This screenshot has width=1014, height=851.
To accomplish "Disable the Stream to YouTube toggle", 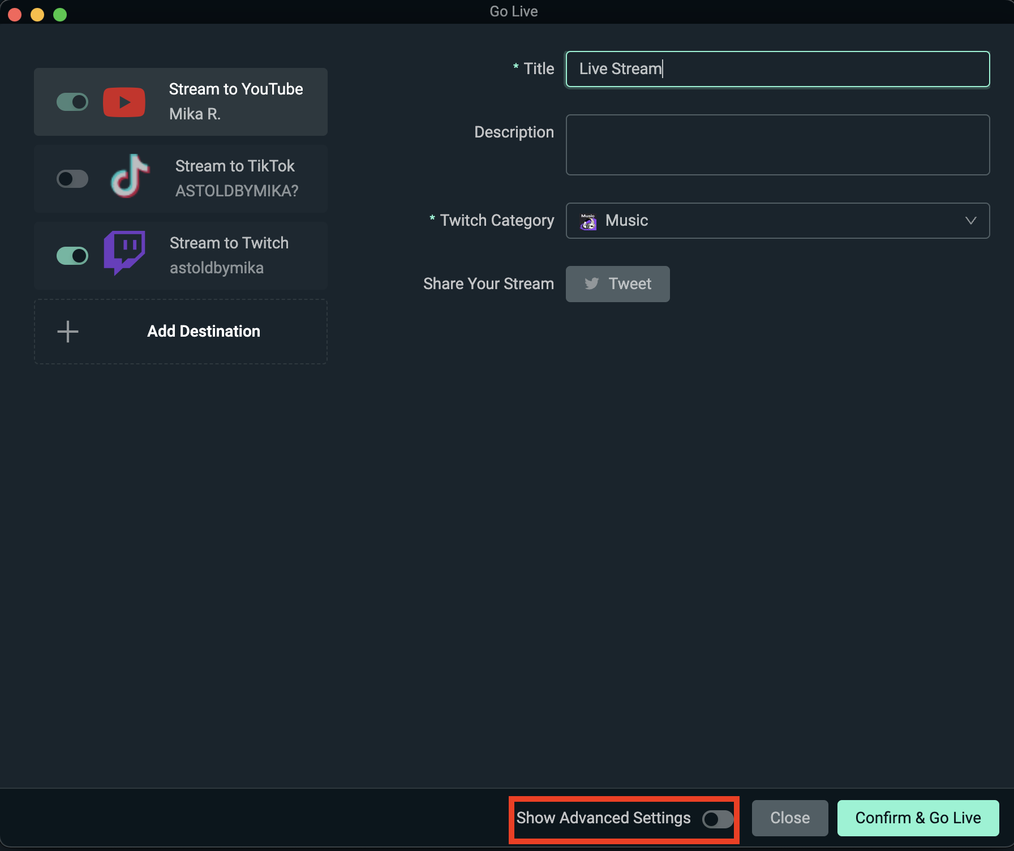I will pos(72,102).
